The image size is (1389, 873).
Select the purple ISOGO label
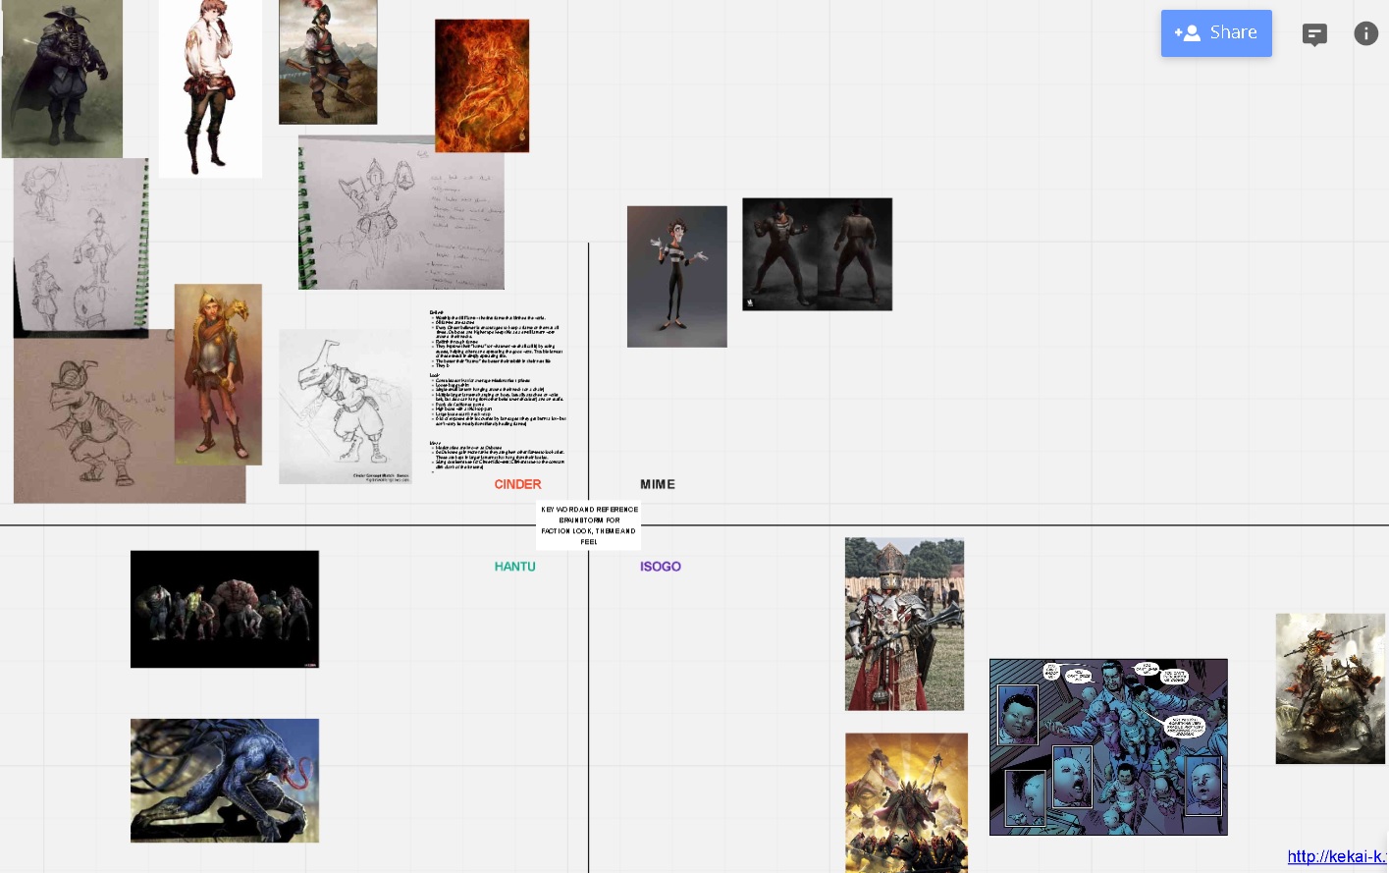(x=660, y=567)
